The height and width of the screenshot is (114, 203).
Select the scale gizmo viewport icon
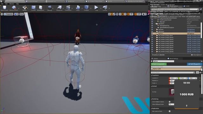point(114,14)
